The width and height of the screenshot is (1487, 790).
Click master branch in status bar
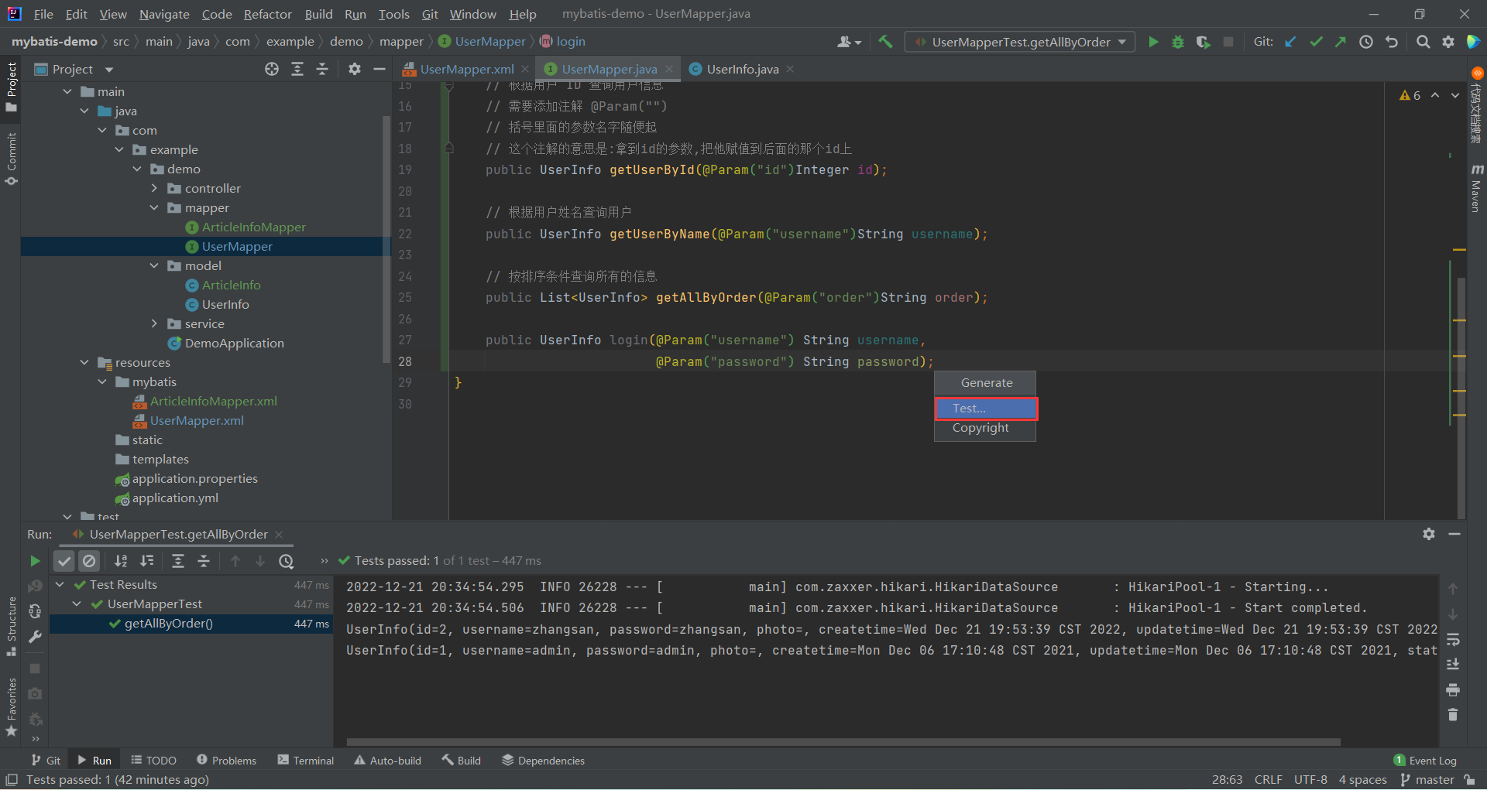pos(1427,780)
